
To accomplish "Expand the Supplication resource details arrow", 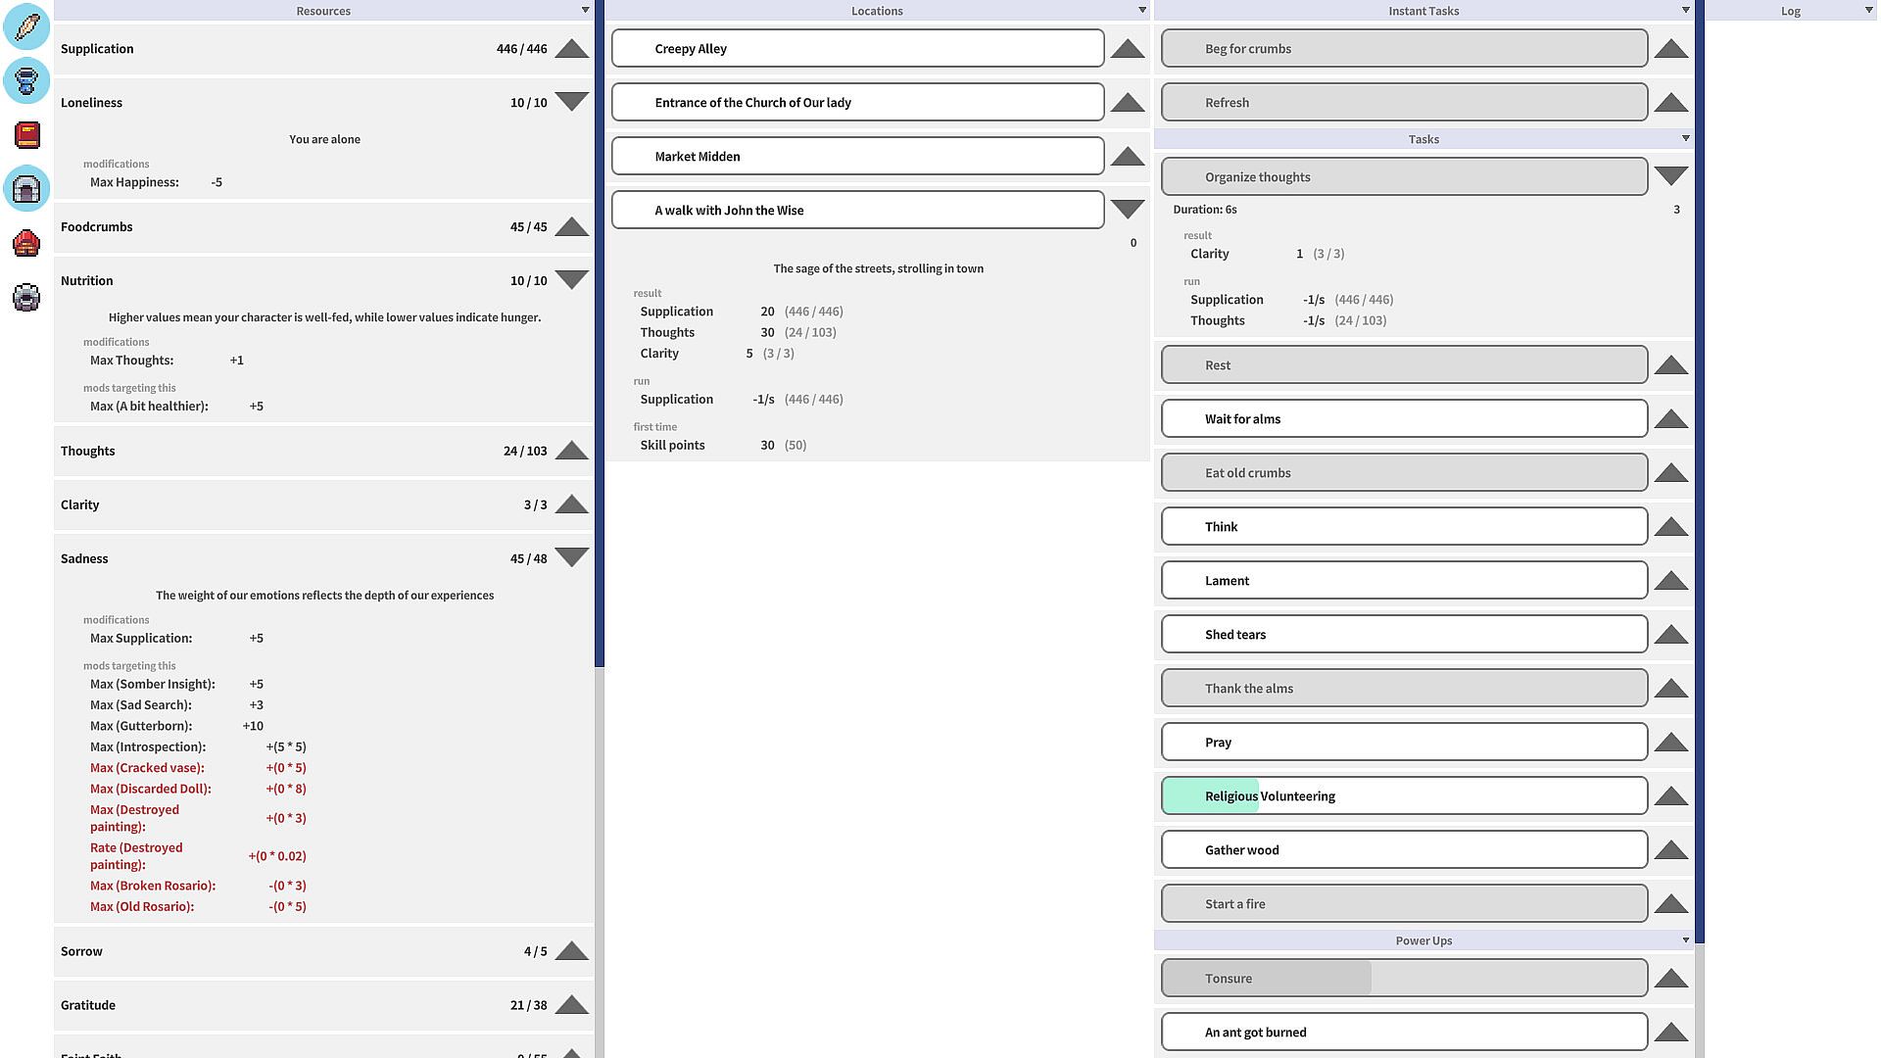I will (571, 49).
